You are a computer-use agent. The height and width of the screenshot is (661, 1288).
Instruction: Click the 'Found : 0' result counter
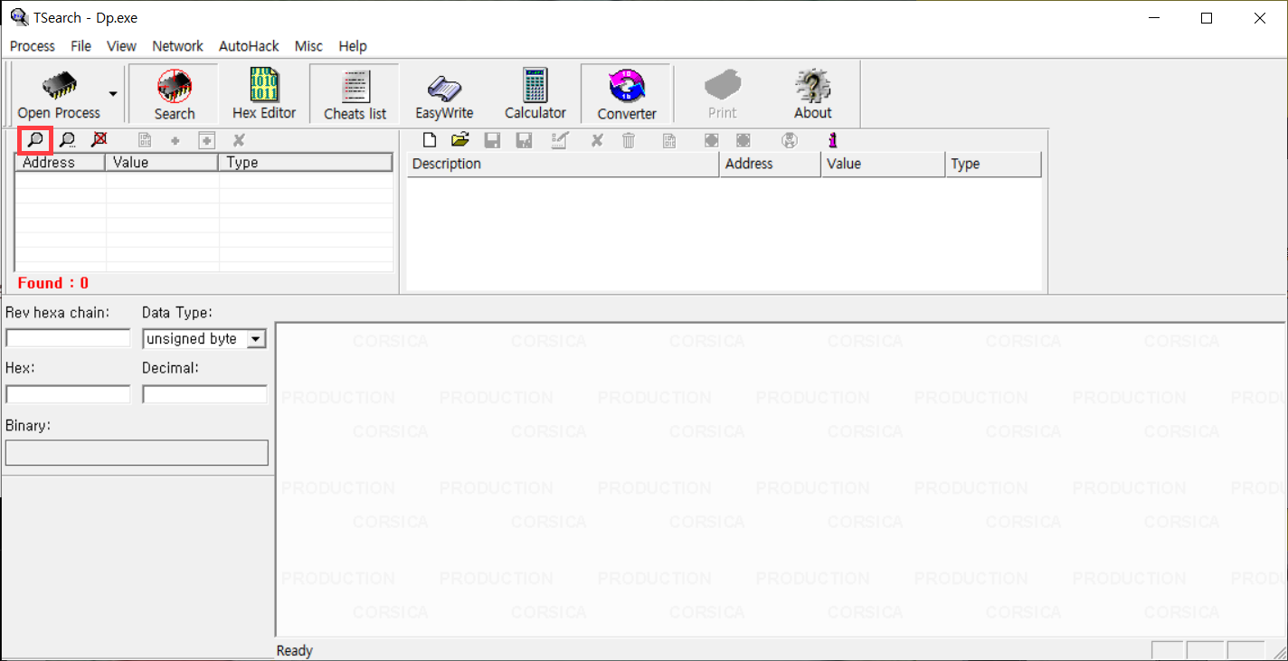point(53,283)
